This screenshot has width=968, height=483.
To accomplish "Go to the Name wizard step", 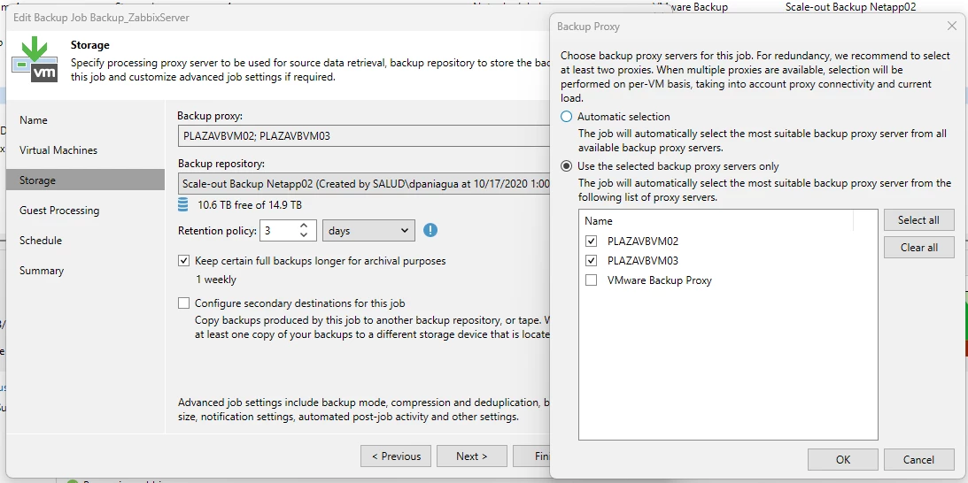I will tap(34, 120).
